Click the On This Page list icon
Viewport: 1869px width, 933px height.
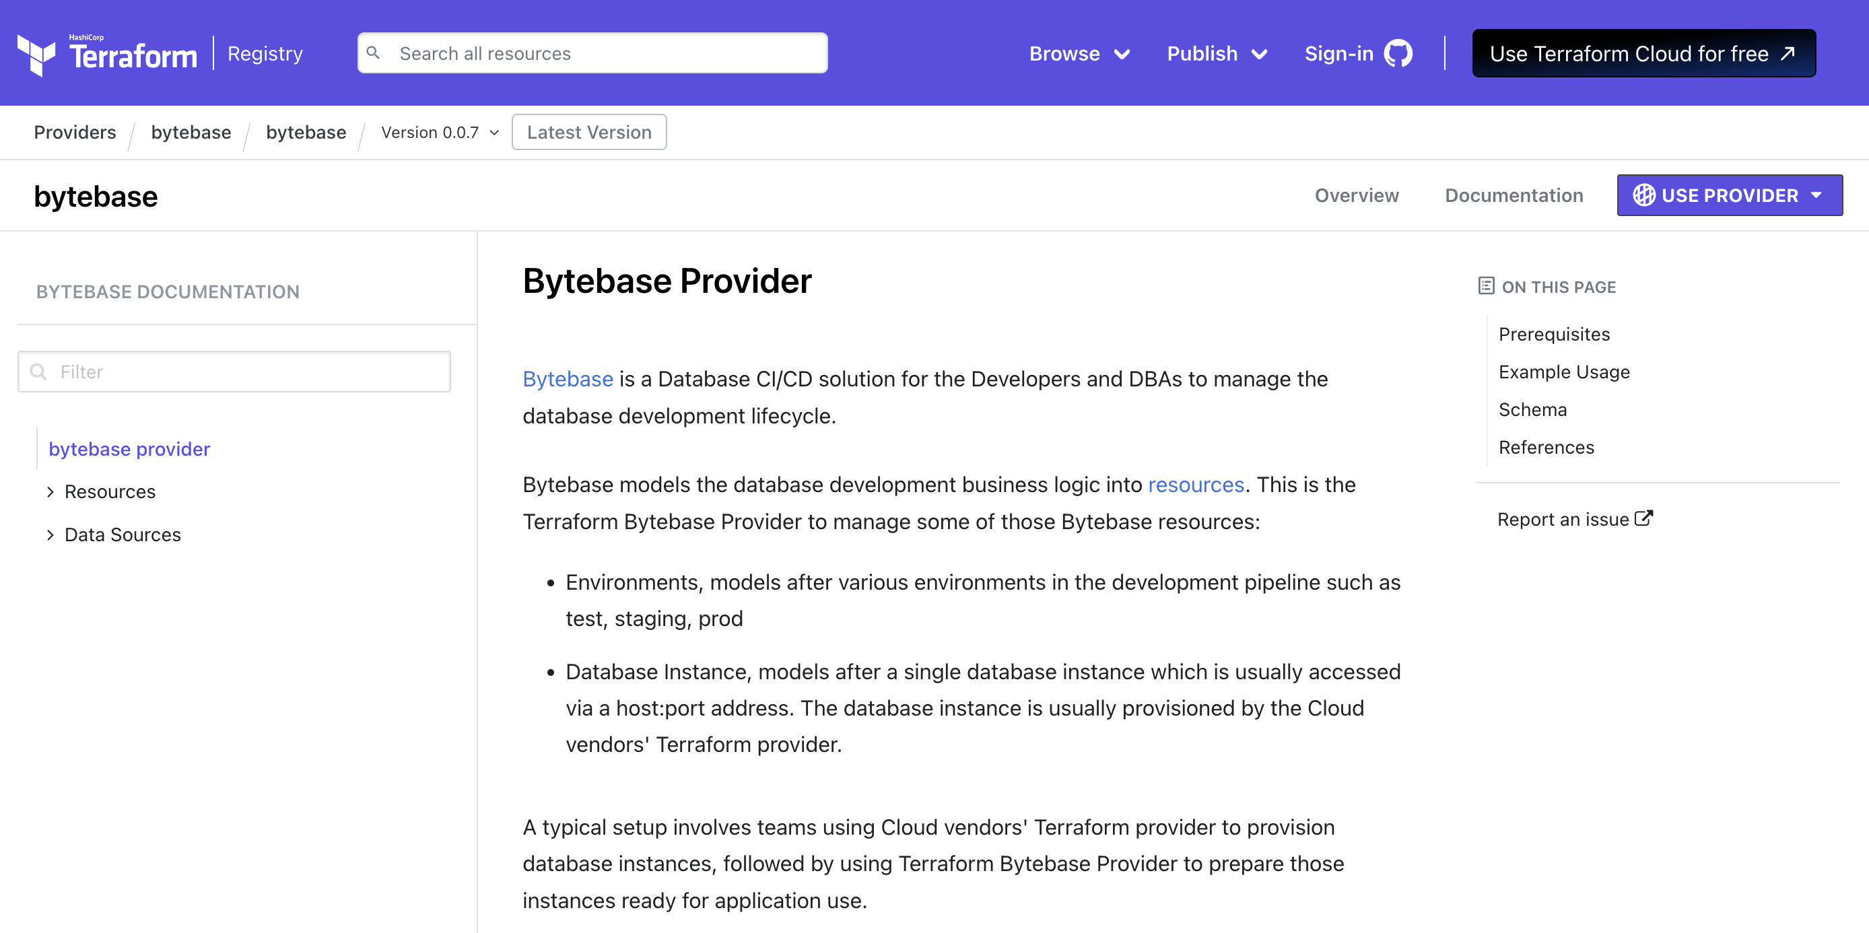tap(1485, 286)
